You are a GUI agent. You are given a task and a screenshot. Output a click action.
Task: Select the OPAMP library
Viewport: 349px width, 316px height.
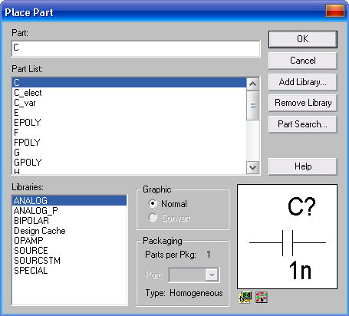pyautogui.click(x=70, y=241)
